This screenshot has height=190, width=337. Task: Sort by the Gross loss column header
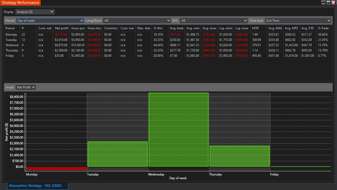click(x=94, y=28)
